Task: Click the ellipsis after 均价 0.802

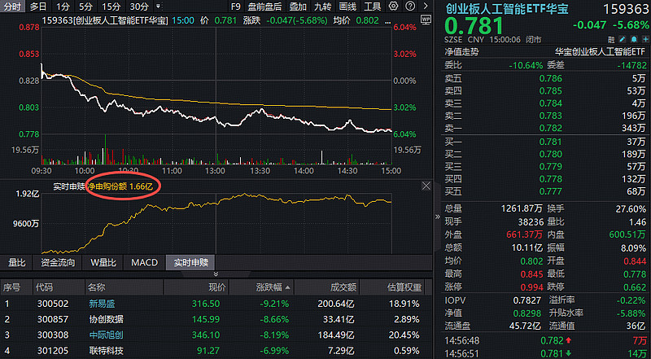Action: pyautogui.click(x=387, y=20)
